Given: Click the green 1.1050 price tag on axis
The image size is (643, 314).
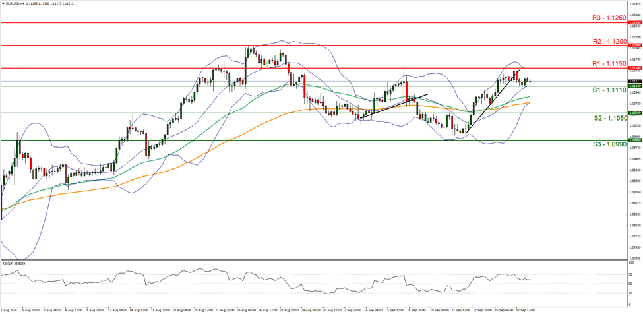Looking at the screenshot, I should [x=635, y=113].
